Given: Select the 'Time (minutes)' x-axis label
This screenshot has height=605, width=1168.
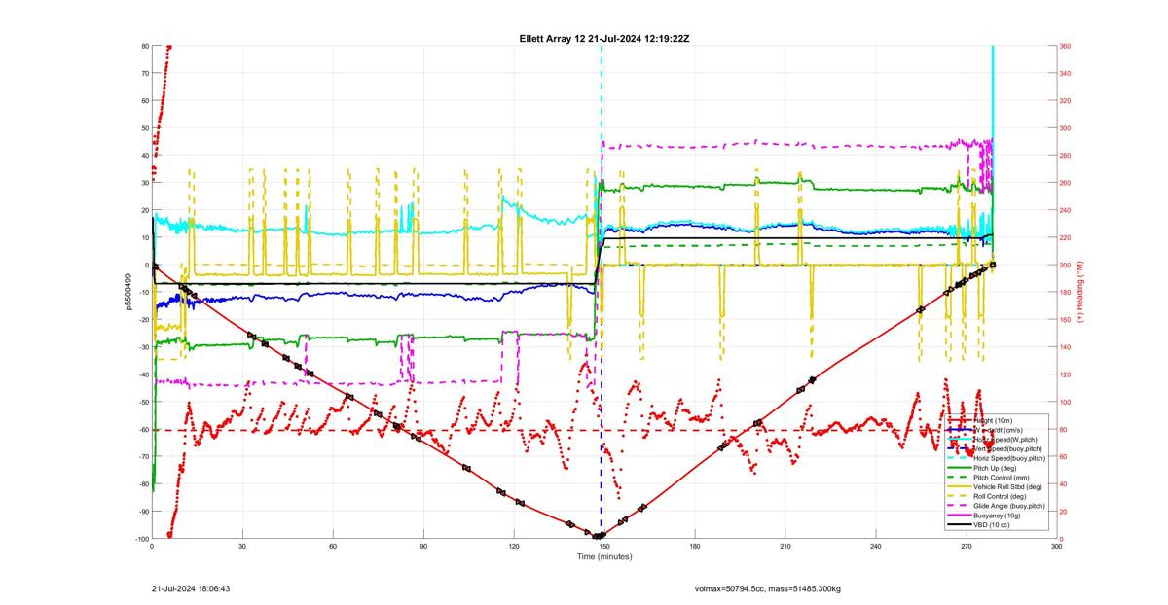Looking at the screenshot, I should [603, 557].
